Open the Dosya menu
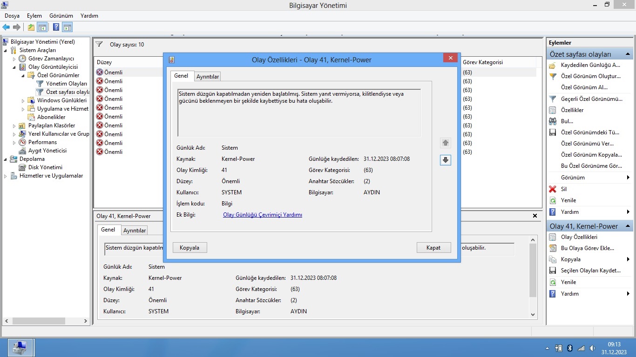The image size is (636, 357). tap(12, 16)
